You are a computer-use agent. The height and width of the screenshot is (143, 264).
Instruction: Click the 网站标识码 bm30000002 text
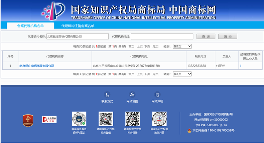tap(211, 120)
